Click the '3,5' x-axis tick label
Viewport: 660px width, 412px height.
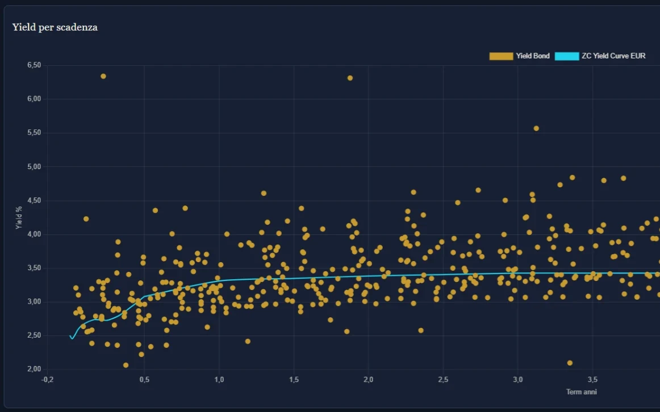pos(592,380)
